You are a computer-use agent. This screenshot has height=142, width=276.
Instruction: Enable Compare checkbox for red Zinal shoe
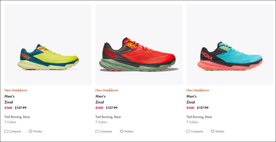coord(97,131)
